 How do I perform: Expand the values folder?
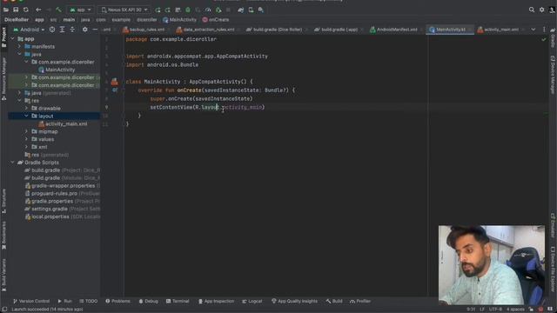(x=26, y=139)
